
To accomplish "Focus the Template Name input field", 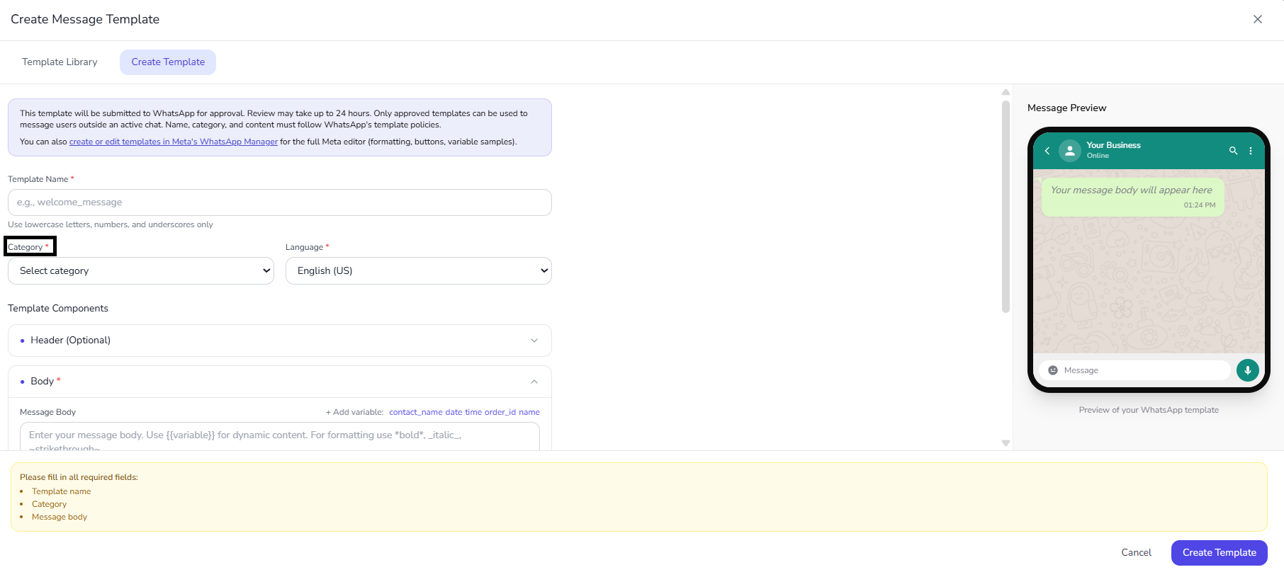I will (x=280, y=202).
